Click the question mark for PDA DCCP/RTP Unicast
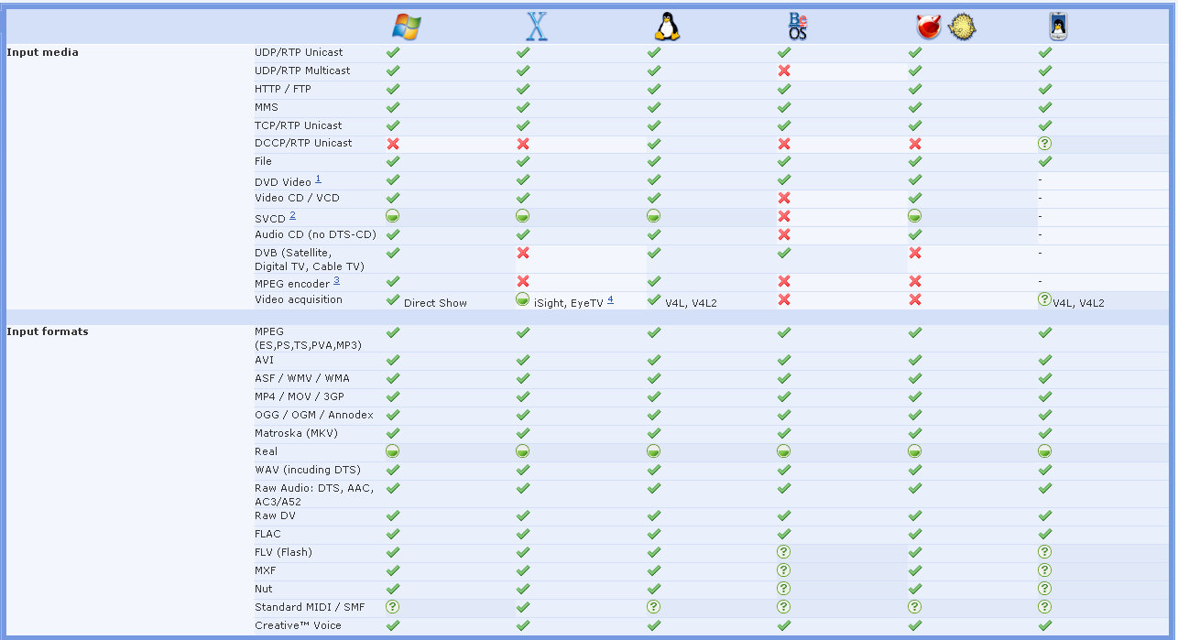This screenshot has height=640, width=1178. click(1044, 144)
